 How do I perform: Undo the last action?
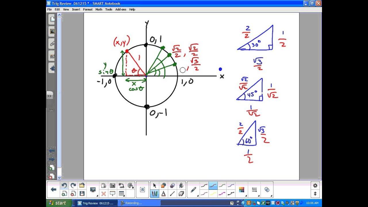tap(64, 186)
